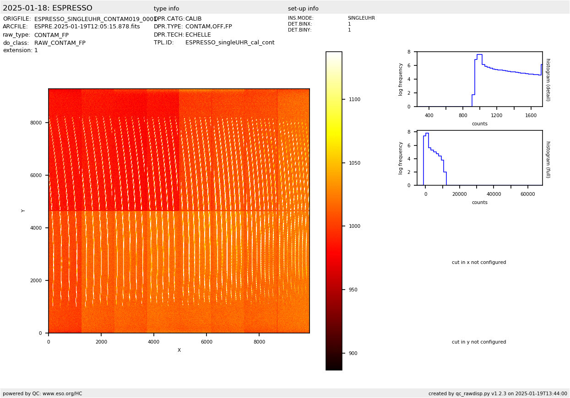Click the full histogram plot
This screenshot has height=398, width=570.
(x=479, y=158)
